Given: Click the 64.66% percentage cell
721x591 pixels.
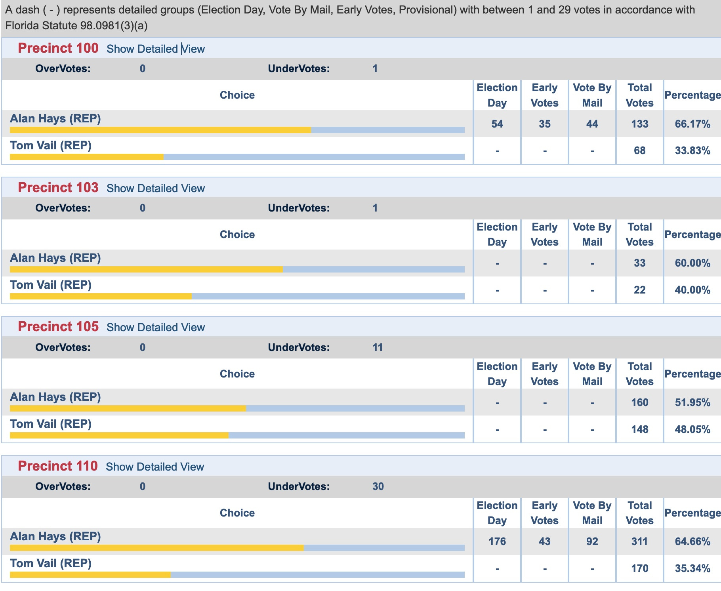Looking at the screenshot, I should pyautogui.click(x=692, y=541).
